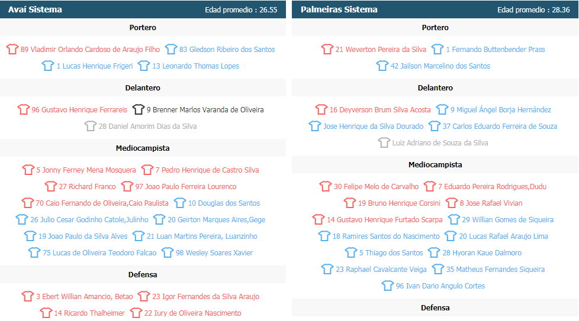Click red jersey icon beside Vladimir Orlando Cardoso
Screen dimensions: 579x321
pos(12,49)
